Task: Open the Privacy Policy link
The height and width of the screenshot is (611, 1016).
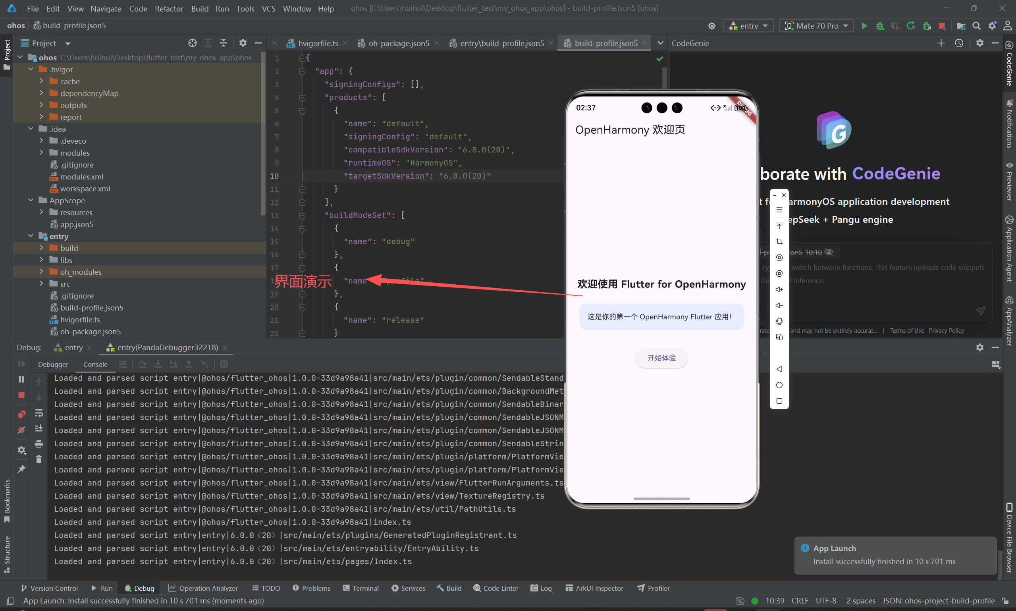Action: (x=946, y=331)
